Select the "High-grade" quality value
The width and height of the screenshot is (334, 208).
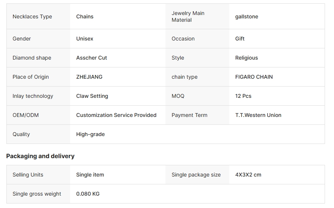tap(90, 134)
